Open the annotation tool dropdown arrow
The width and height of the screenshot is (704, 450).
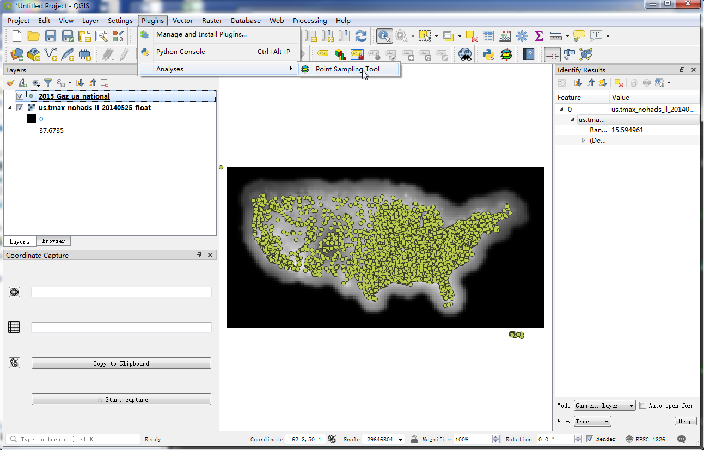(x=608, y=37)
